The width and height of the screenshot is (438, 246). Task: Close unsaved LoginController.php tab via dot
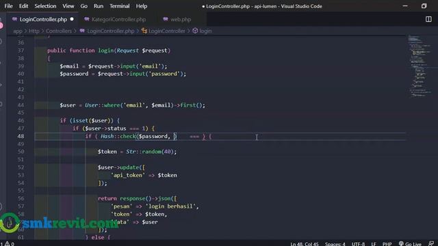72,19
